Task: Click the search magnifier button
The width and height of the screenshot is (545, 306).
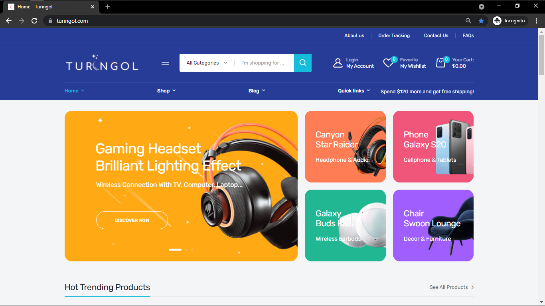Action: [x=302, y=63]
